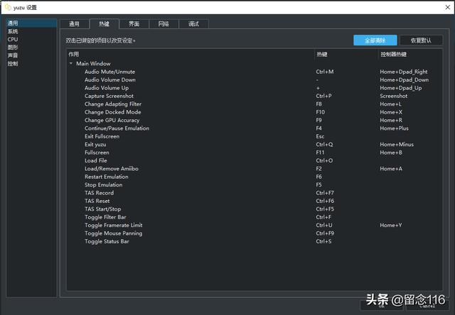Viewport: 455px width, 315px height.
Task: Open the 调试 tab
Action: click(x=193, y=23)
